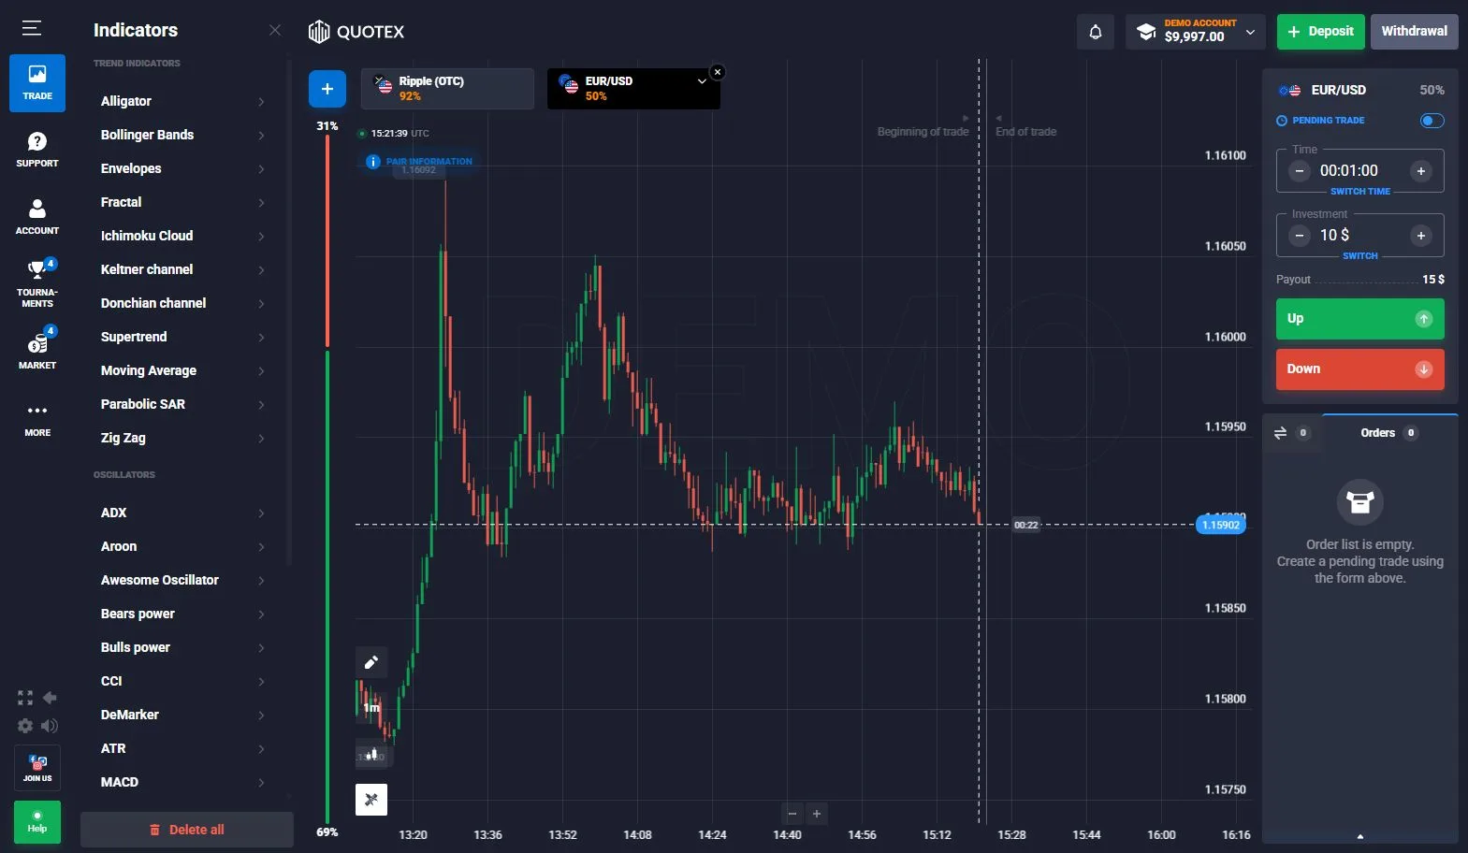This screenshot has height=853, width=1468.
Task: Open the hamburger menu icon
Action: pos(32,28)
